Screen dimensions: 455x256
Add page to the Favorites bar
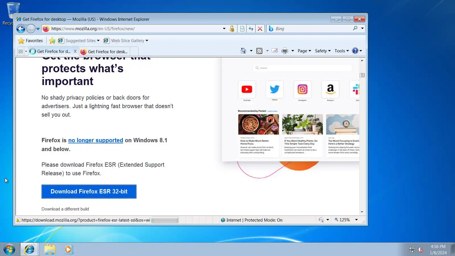click(x=52, y=41)
